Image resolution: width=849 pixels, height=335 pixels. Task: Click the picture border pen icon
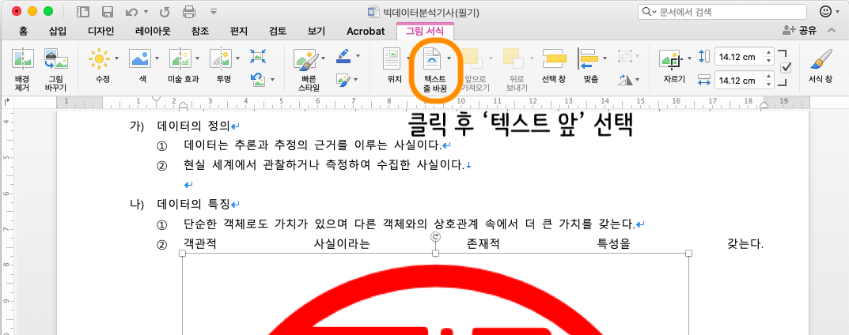point(343,55)
